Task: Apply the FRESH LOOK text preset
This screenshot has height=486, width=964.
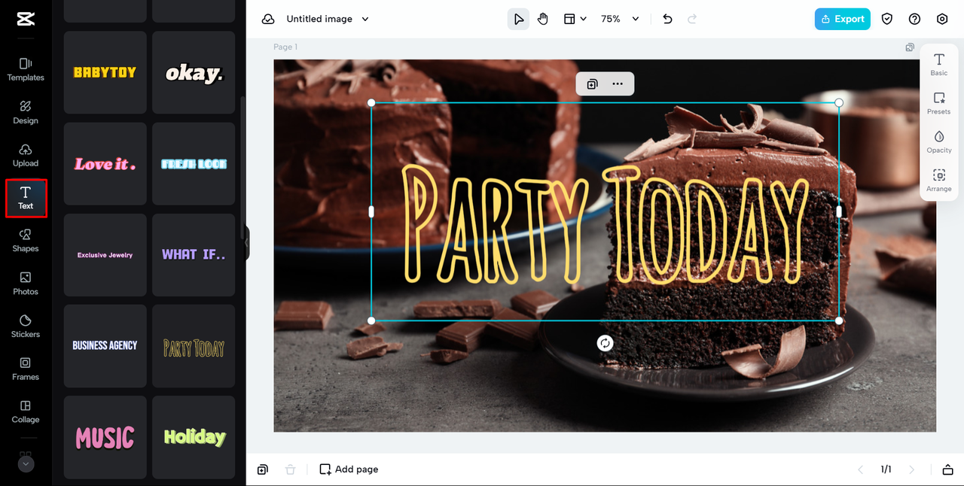Action: point(194,164)
